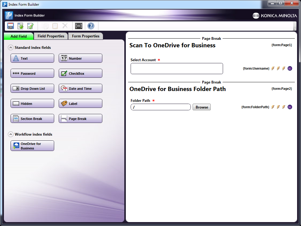Insert a Page Break from Add Field panel
This screenshot has height=226, width=301.
pyautogui.click(x=80, y=118)
